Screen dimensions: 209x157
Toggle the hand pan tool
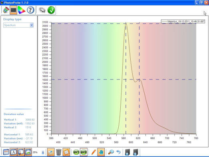click(x=101, y=152)
